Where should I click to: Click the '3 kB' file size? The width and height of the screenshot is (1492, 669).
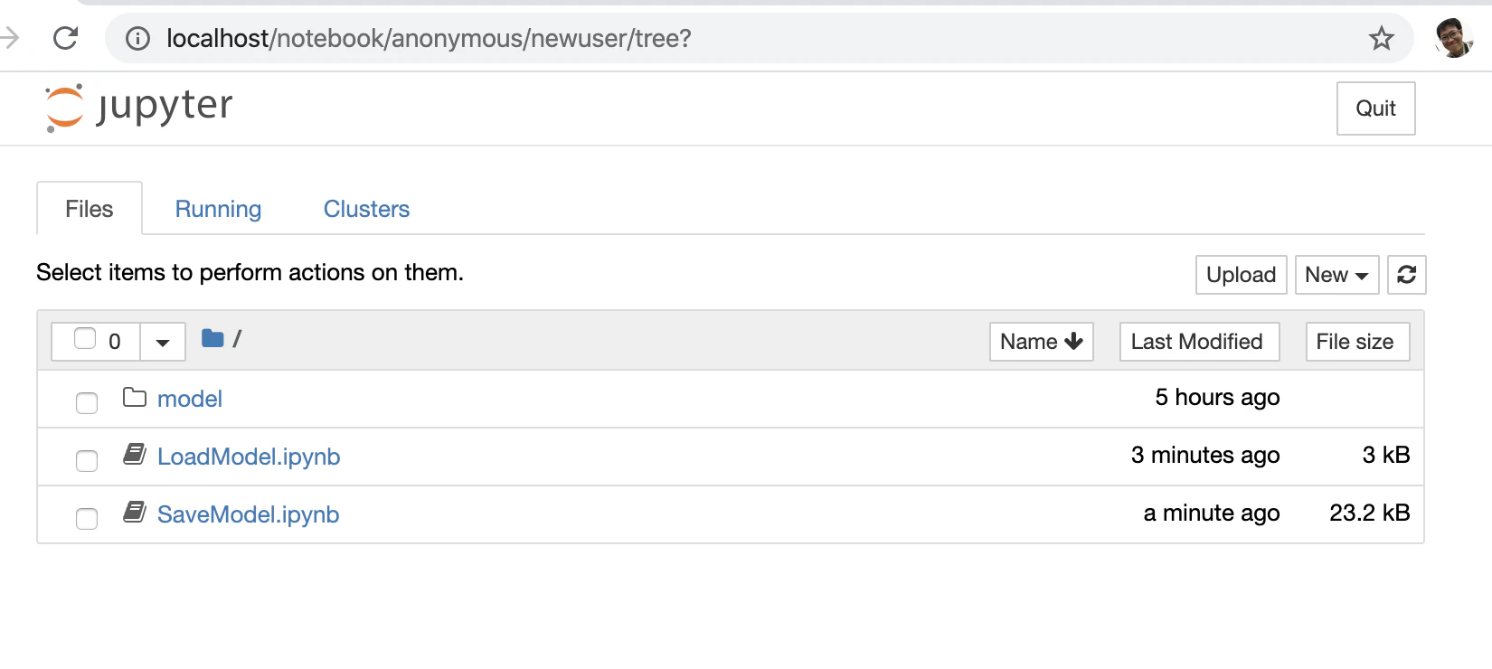1386,455
